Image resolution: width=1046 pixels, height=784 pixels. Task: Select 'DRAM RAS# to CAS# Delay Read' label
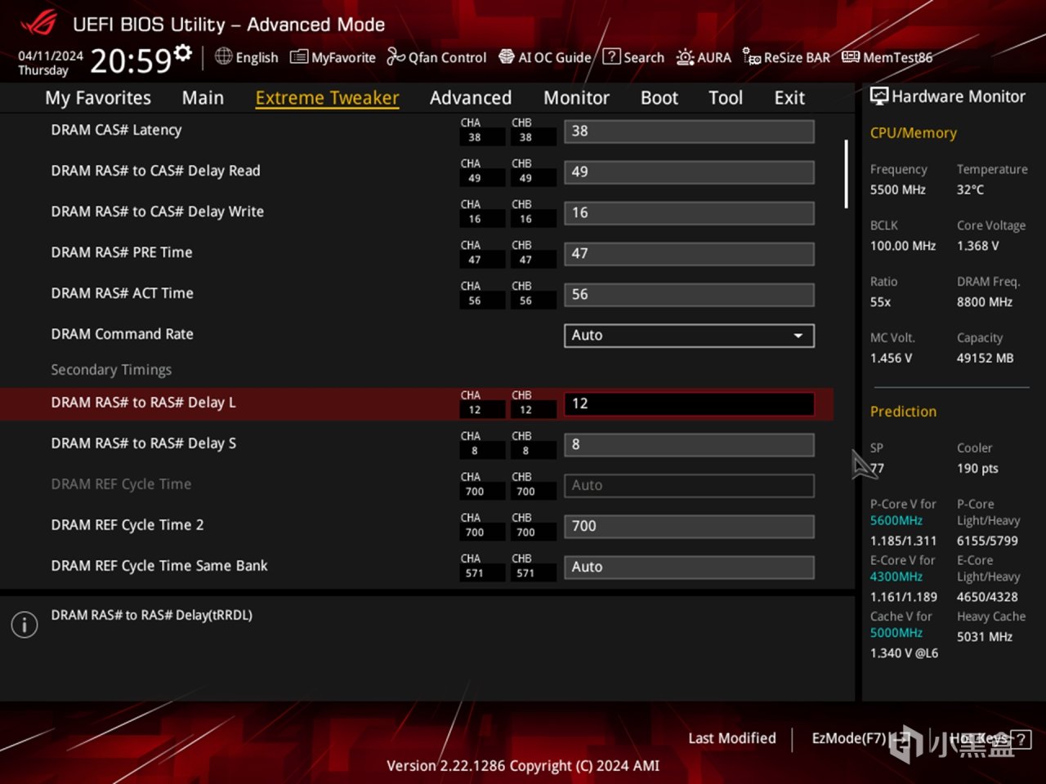tap(155, 171)
